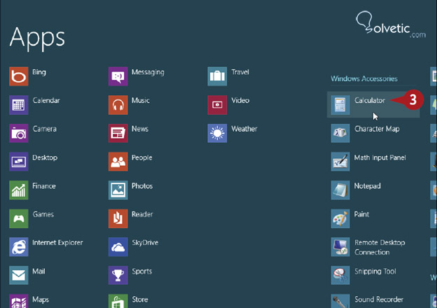The height and width of the screenshot is (308, 437).
Task: Click the Games label
Action: click(x=43, y=214)
